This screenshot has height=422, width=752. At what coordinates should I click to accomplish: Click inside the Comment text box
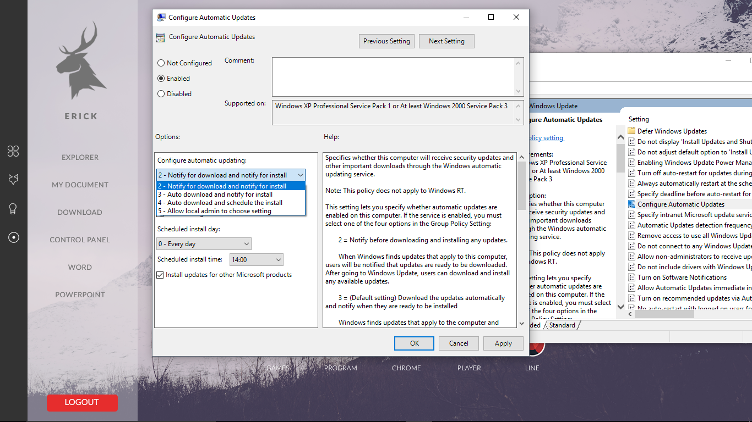(393, 77)
